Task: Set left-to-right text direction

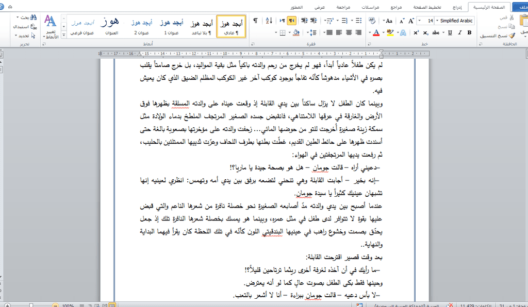Action: 283,21
